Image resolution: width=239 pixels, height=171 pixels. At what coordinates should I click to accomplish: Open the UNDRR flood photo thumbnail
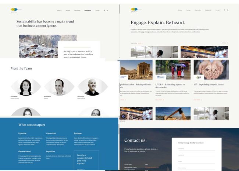pyautogui.click(x=173, y=70)
